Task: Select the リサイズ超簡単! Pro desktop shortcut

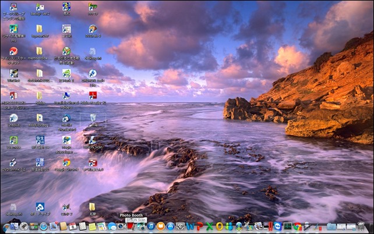Action: click(13, 33)
